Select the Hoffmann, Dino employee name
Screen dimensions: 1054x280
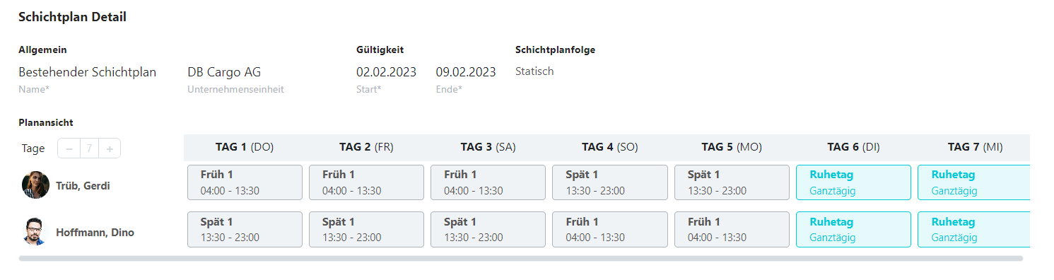click(95, 232)
